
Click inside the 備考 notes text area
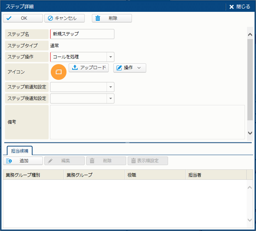point(147,122)
